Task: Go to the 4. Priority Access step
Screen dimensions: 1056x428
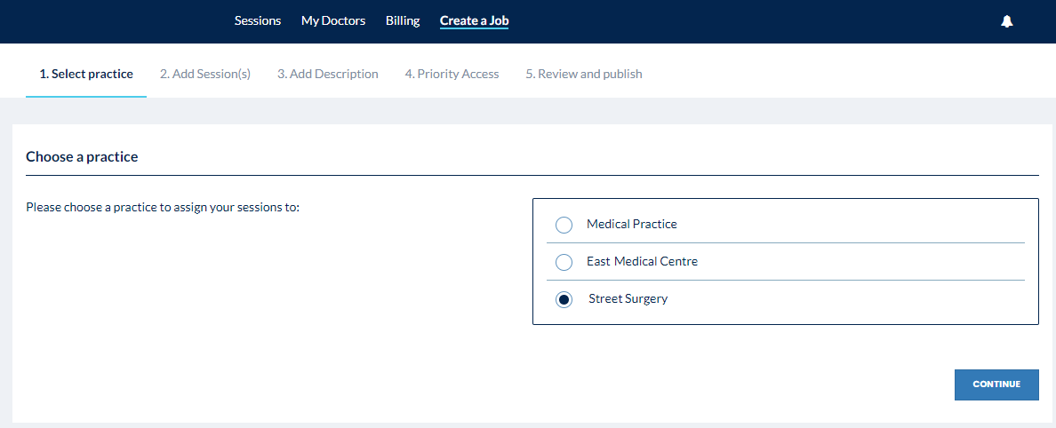Action: coord(452,74)
